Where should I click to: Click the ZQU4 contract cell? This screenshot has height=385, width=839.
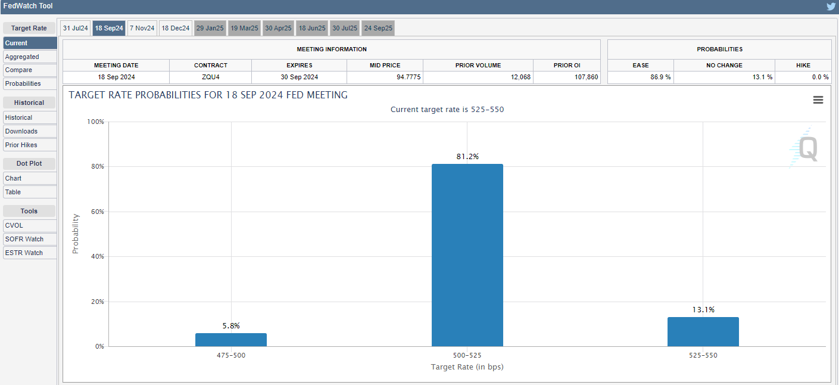[211, 77]
